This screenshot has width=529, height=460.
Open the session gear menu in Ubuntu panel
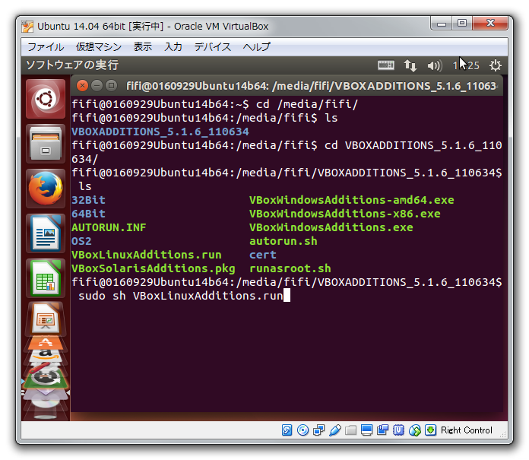496,65
